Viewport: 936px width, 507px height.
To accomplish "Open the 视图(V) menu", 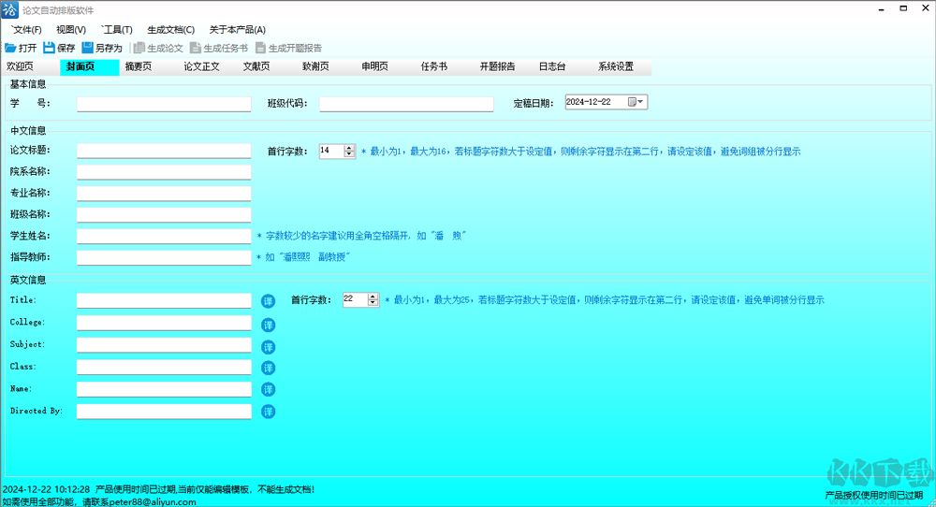I will [x=71, y=30].
